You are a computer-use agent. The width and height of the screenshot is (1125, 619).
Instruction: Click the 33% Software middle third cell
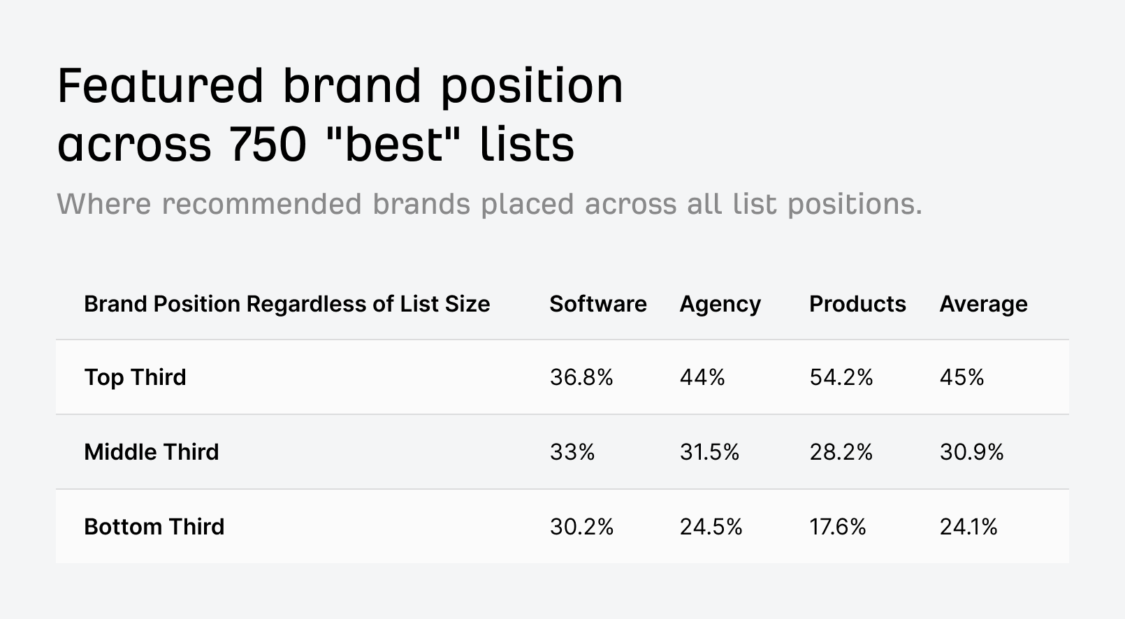(x=572, y=452)
